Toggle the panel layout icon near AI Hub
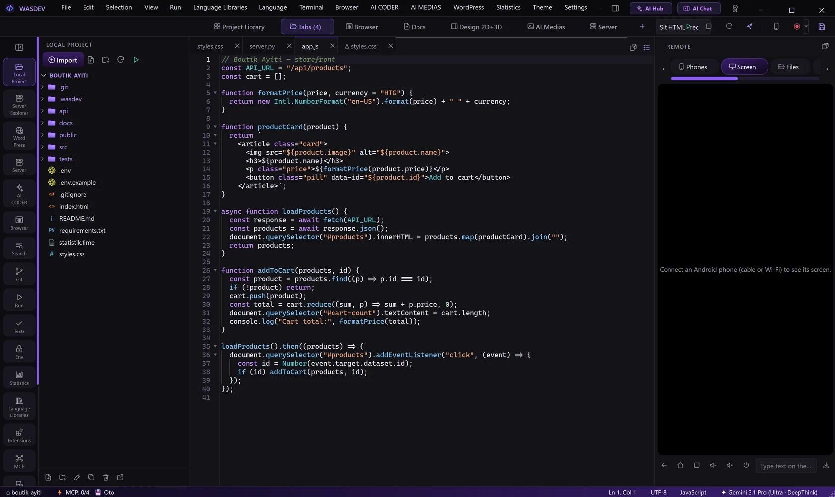835x497 pixels. coord(615,8)
